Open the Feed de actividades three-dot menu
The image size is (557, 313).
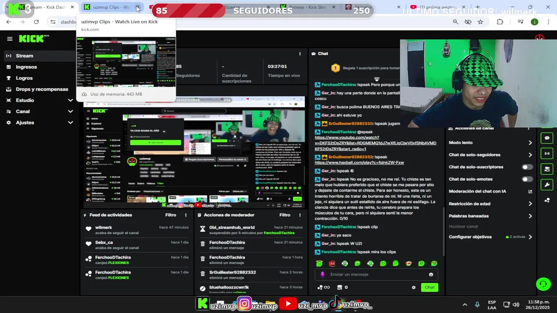click(186, 215)
